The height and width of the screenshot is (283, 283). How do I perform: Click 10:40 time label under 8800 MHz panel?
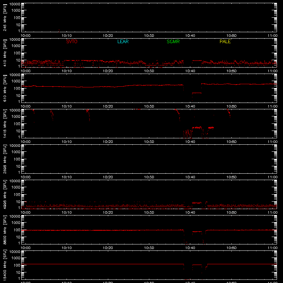coord(190,248)
